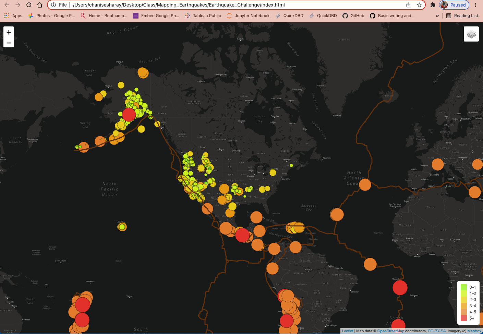Open the Mapbox attribution link
The image size is (483, 334).
[474, 331]
